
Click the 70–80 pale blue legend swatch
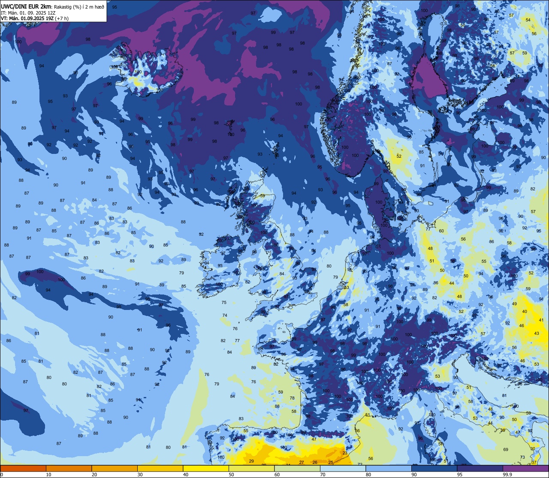click(x=343, y=468)
